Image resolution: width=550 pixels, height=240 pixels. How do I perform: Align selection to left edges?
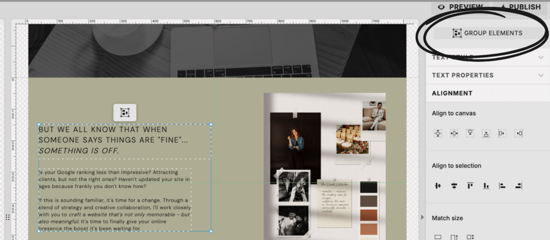tap(502, 186)
